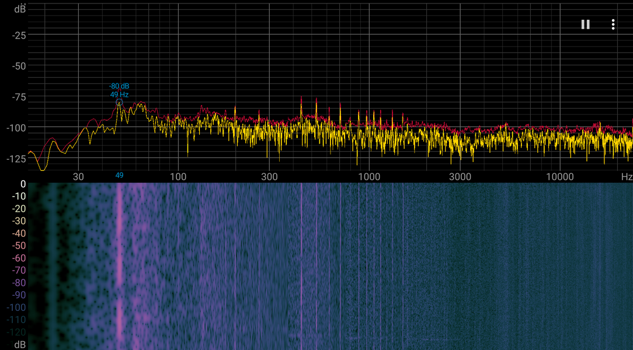Click the '-80 dB' peak label
The height and width of the screenshot is (350, 633).
tap(119, 86)
